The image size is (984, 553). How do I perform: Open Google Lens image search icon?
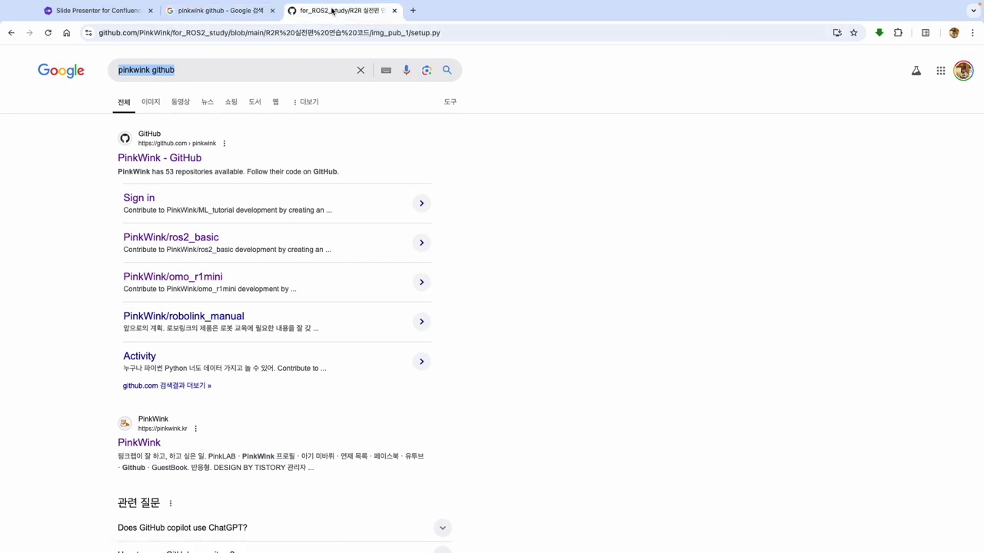click(427, 70)
